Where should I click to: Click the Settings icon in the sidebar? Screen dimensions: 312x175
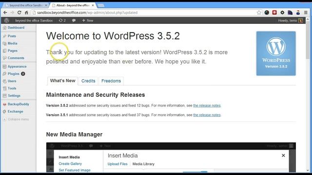click(4, 96)
